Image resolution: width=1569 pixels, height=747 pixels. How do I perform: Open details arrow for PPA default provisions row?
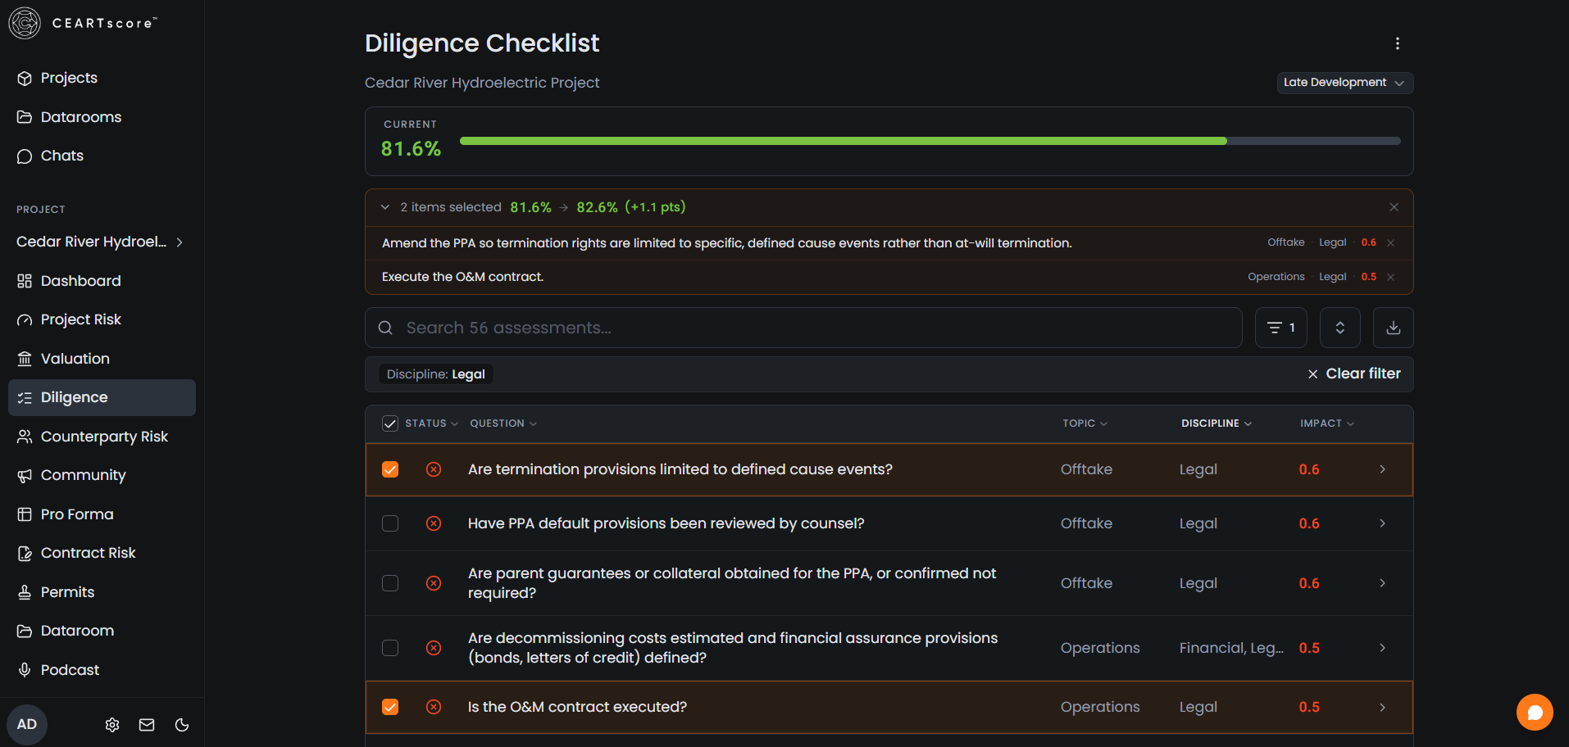pyautogui.click(x=1382, y=523)
